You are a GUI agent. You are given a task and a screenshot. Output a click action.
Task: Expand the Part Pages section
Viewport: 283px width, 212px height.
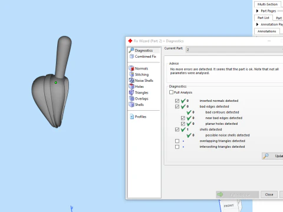coord(257,11)
